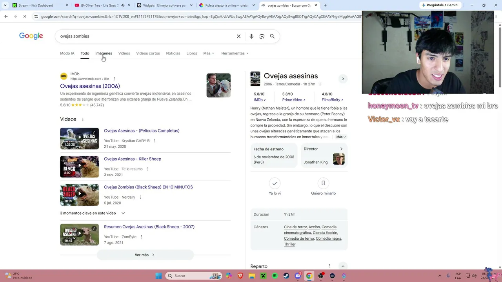Stop loading the page

24,16
